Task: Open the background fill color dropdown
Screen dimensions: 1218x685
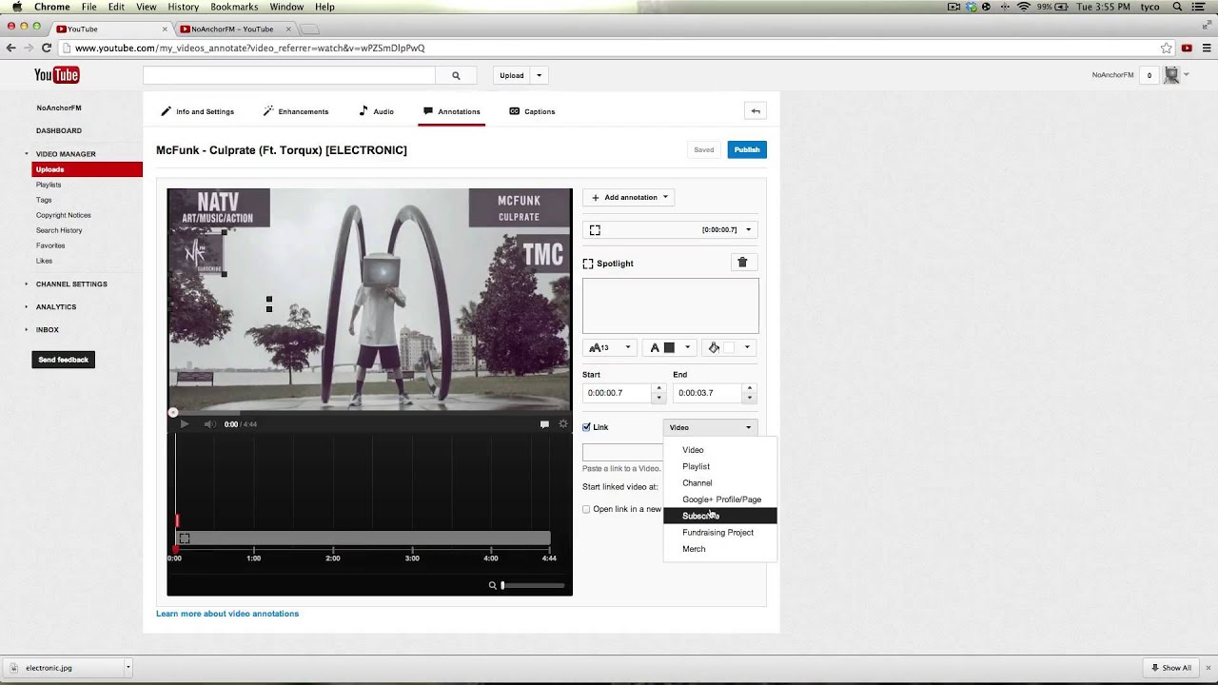Action: point(730,347)
